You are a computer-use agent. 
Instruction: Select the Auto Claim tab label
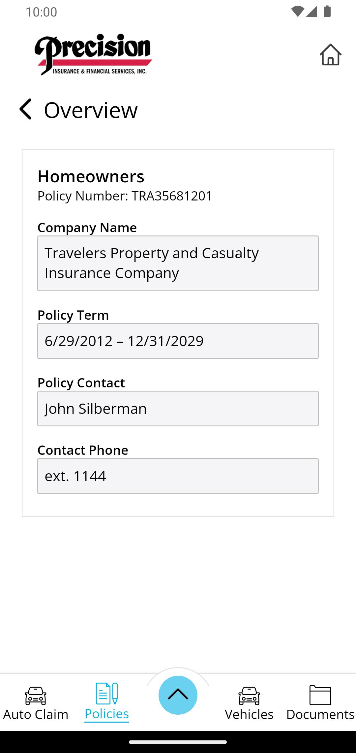pos(36,714)
